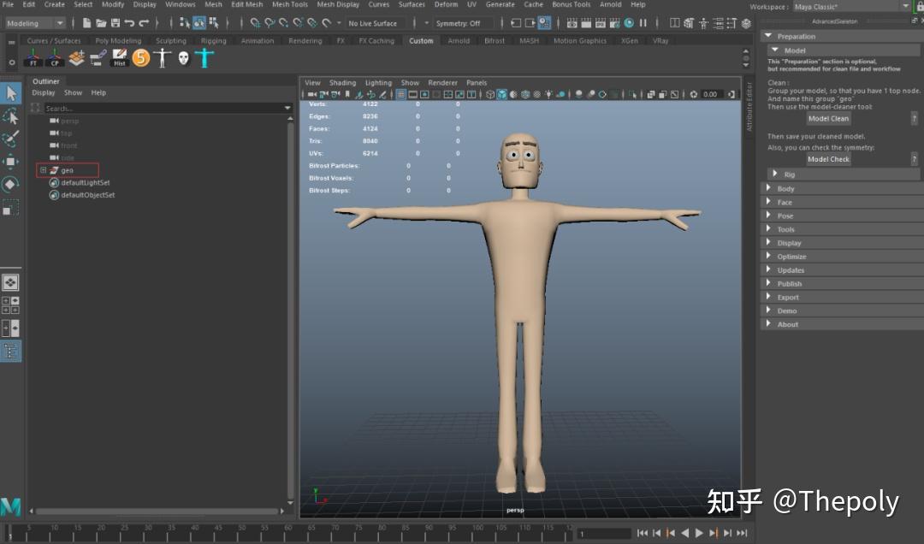Click the orange number 5 shelf icon
This screenshot has width=924, height=544.
click(x=141, y=58)
